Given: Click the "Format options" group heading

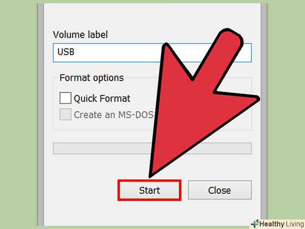Looking at the screenshot, I should 92,78.
